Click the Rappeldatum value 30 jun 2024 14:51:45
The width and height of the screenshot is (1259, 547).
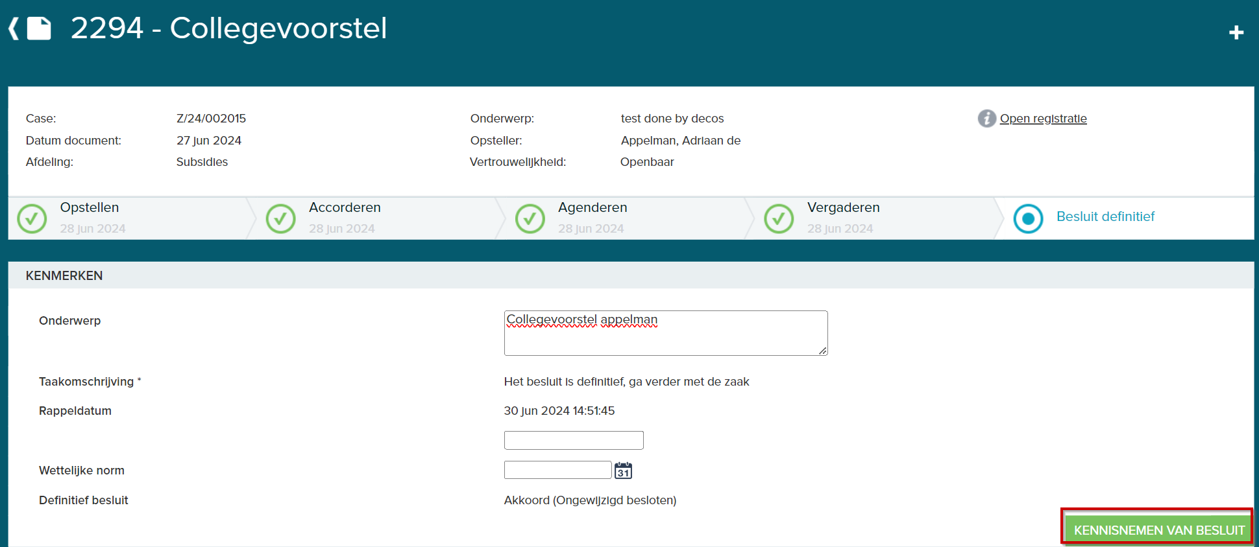pos(559,411)
